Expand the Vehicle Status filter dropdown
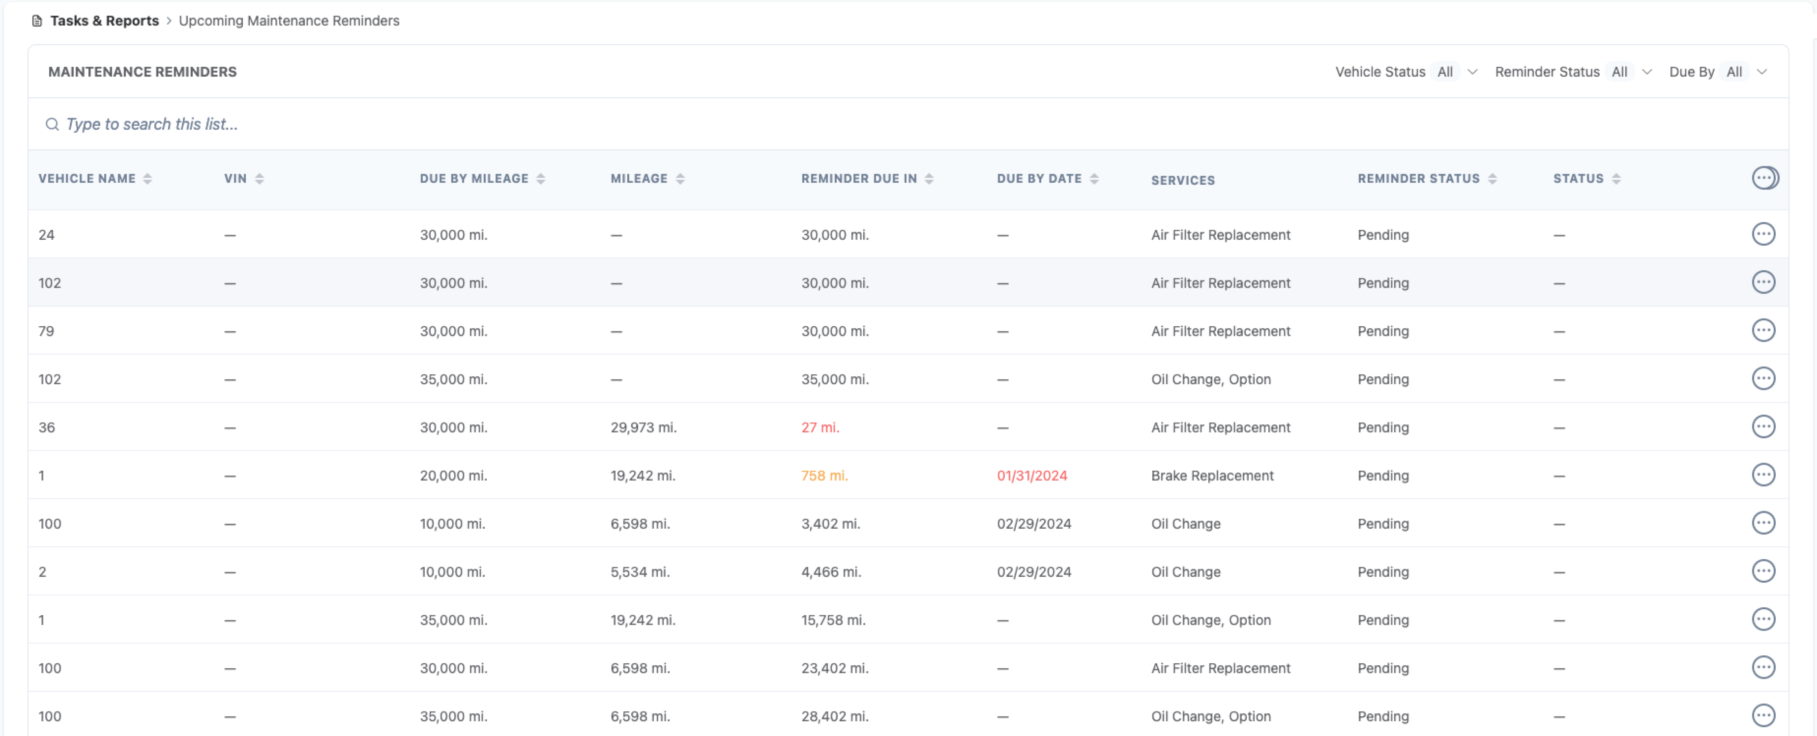 (x=1455, y=72)
